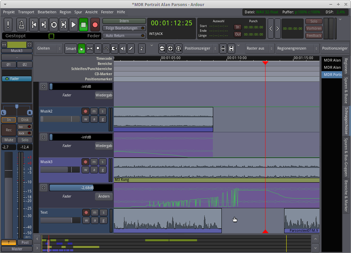This screenshot has width=351, height=253.
Task: Activate the MIDI note edit tool
Action: pos(142,49)
